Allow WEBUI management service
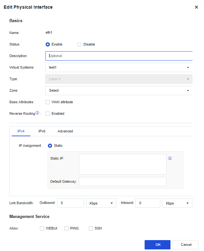The image size is (204, 251). coord(42,229)
